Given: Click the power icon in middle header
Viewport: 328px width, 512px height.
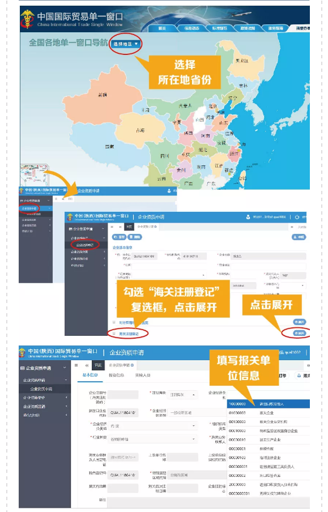Looking at the screenshot, I should 297,217.
